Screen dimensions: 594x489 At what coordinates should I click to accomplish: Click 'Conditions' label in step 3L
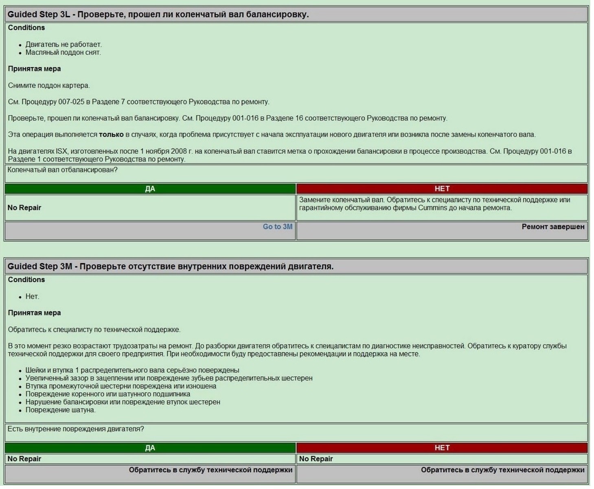(x=26, y=28)
